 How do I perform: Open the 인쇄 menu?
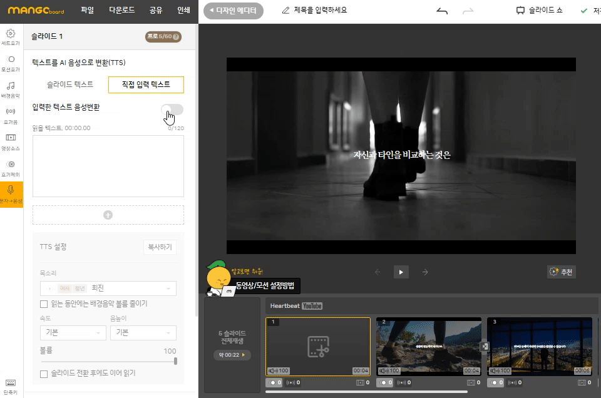pyautogui.click(x=183, y=11)
